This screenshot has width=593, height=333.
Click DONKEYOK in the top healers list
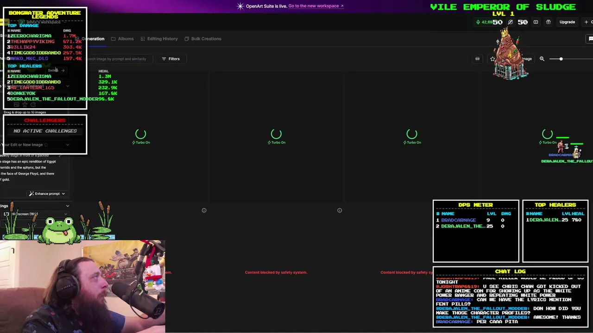click(x=23, y=93)
